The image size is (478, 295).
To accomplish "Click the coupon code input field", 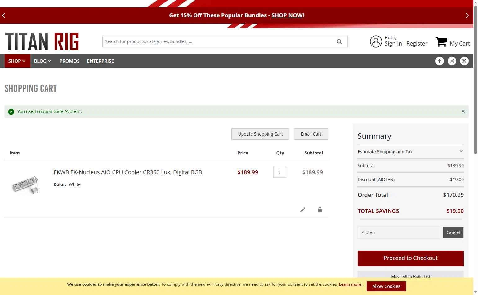I will pyautogui.click(x=399, y=232).
